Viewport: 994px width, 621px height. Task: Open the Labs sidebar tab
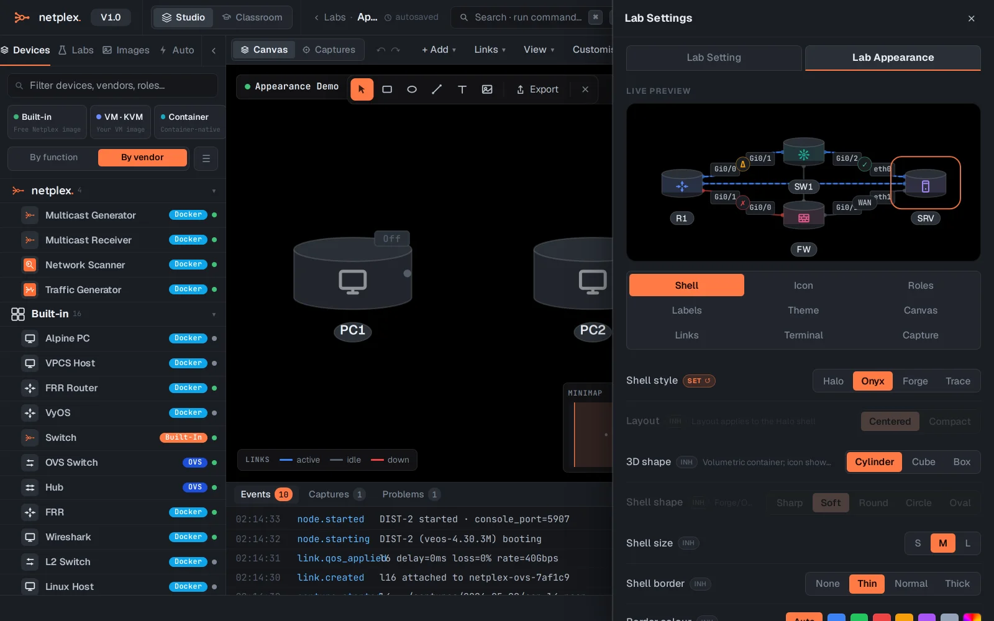point(76,50)
